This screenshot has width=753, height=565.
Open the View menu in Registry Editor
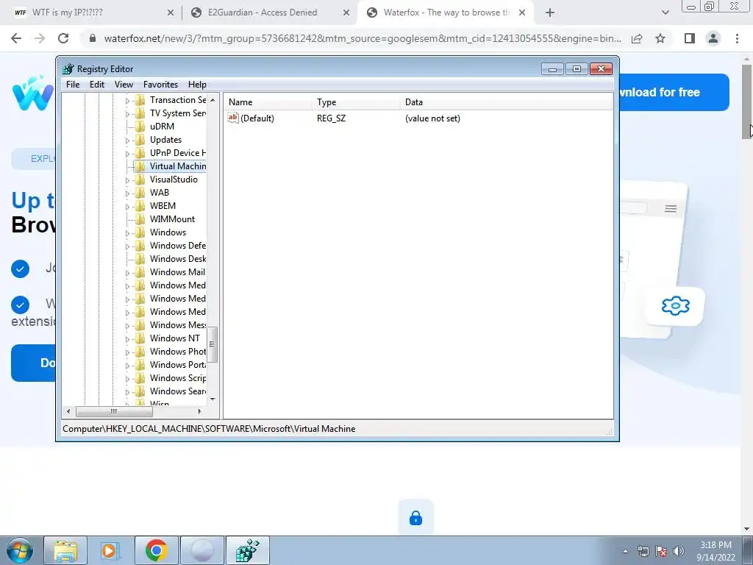coord(124,85)
